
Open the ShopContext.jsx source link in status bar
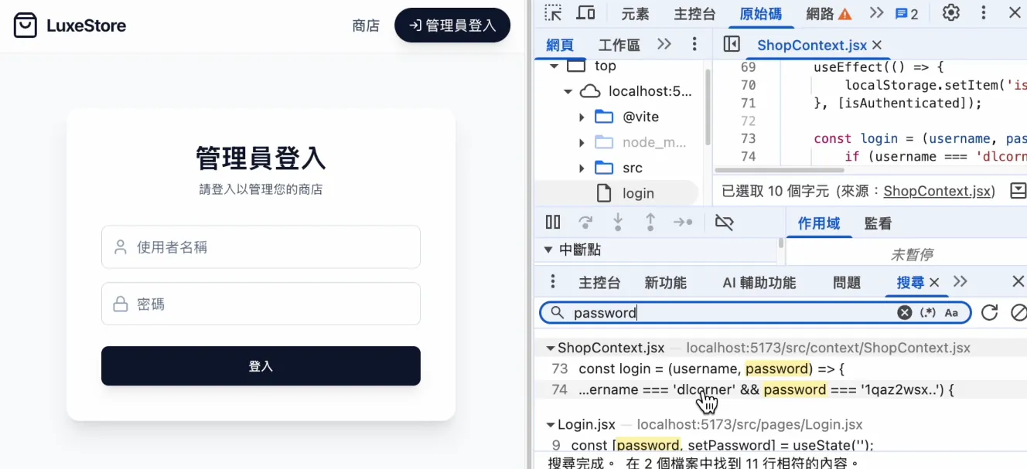[939, 190]
